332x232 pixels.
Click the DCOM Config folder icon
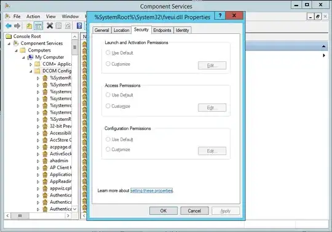coord(38,71)
